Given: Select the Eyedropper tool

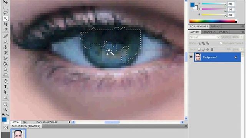Looking at the screenshot, I should (5, 30).
